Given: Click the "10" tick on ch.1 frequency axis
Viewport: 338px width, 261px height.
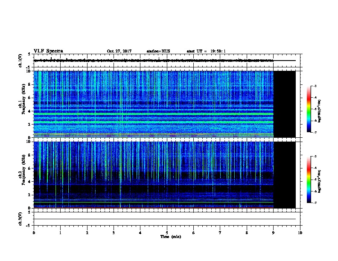Looking at the screenshot, I should [29, 71].
